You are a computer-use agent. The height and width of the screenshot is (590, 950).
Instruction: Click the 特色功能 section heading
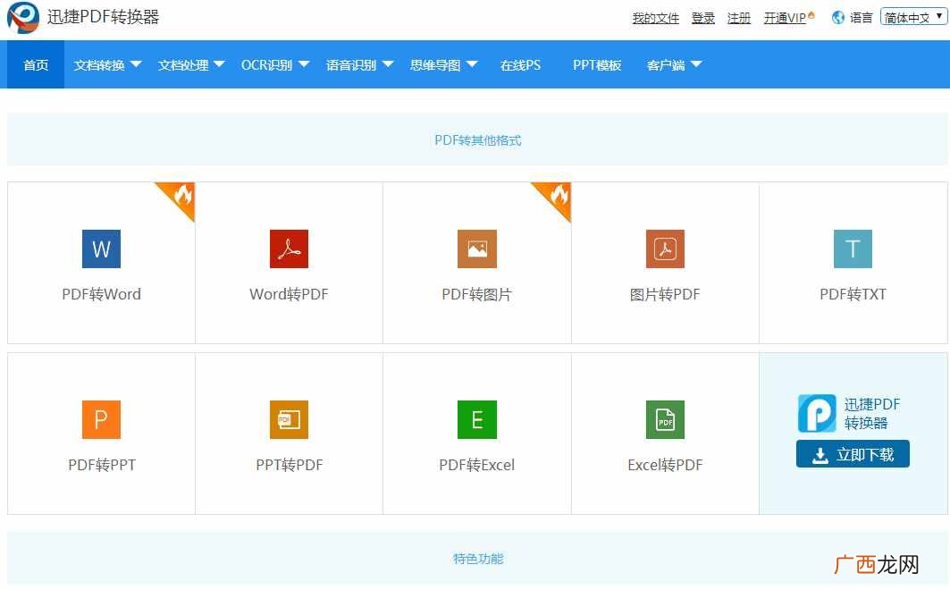tap(478, 559)
